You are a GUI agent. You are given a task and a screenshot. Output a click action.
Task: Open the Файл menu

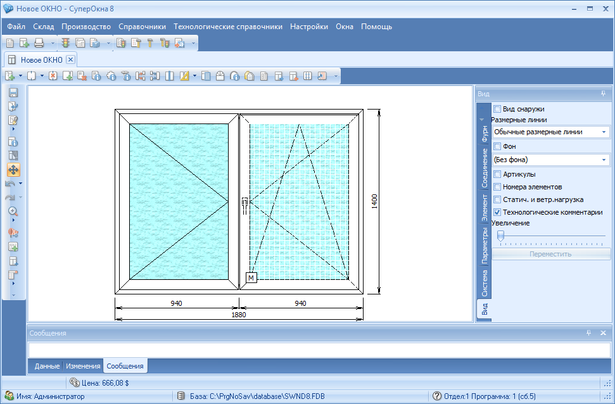[16, 27]
